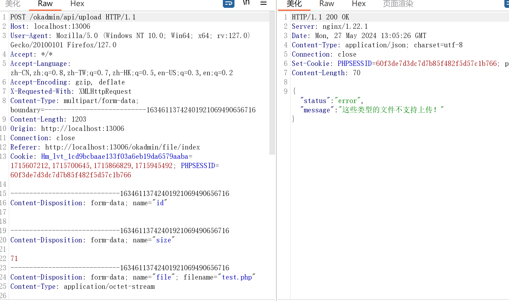Select Content-Length: 1203 header
Screen dimensions: 509x301
coord(48,119)
